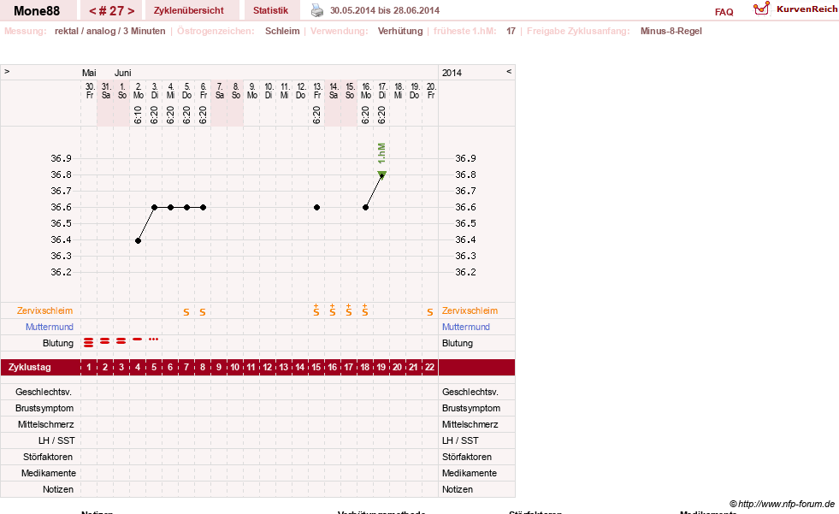Click the 1.hM green triangle marker
839x514 pixels.
click(x=381, y=174)
